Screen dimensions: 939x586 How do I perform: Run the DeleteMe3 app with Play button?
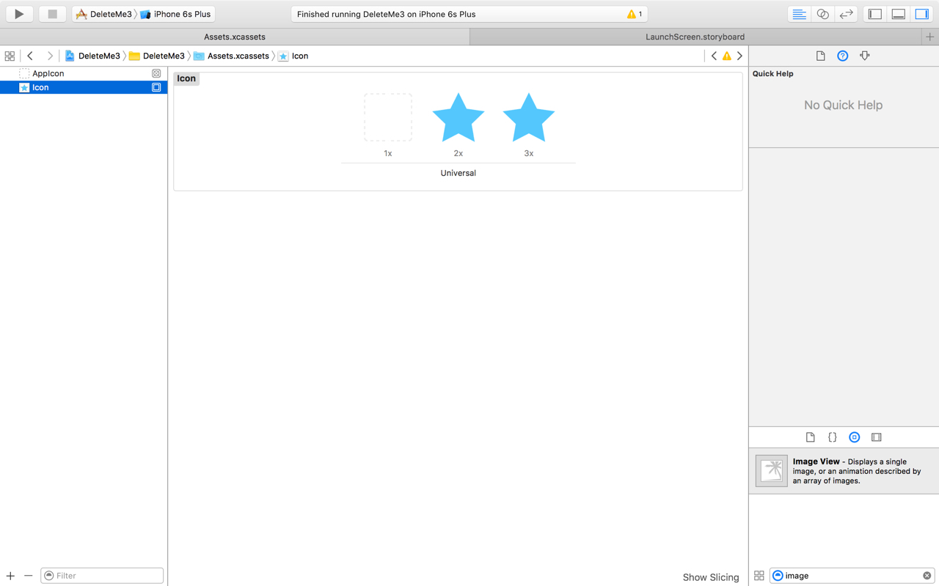click(x=19, y=14)
